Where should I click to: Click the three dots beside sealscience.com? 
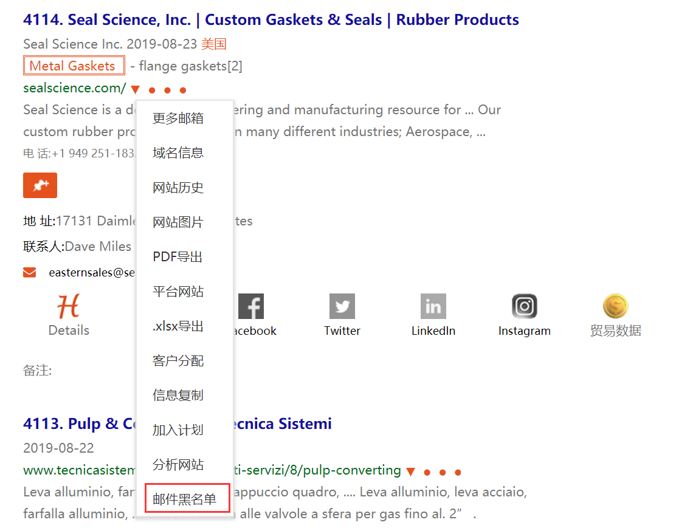click(167, 90)
